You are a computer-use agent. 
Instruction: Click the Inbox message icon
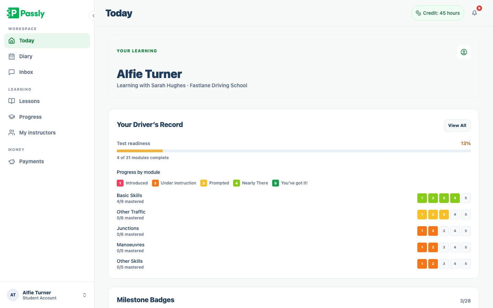(x=12, y=72)
